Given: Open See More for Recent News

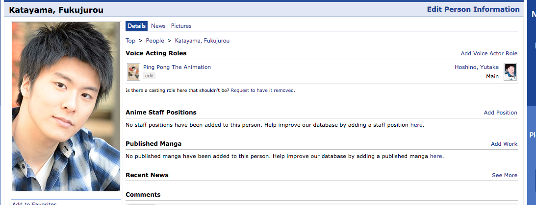Looking at the screenshot, I should pos(505,175).
